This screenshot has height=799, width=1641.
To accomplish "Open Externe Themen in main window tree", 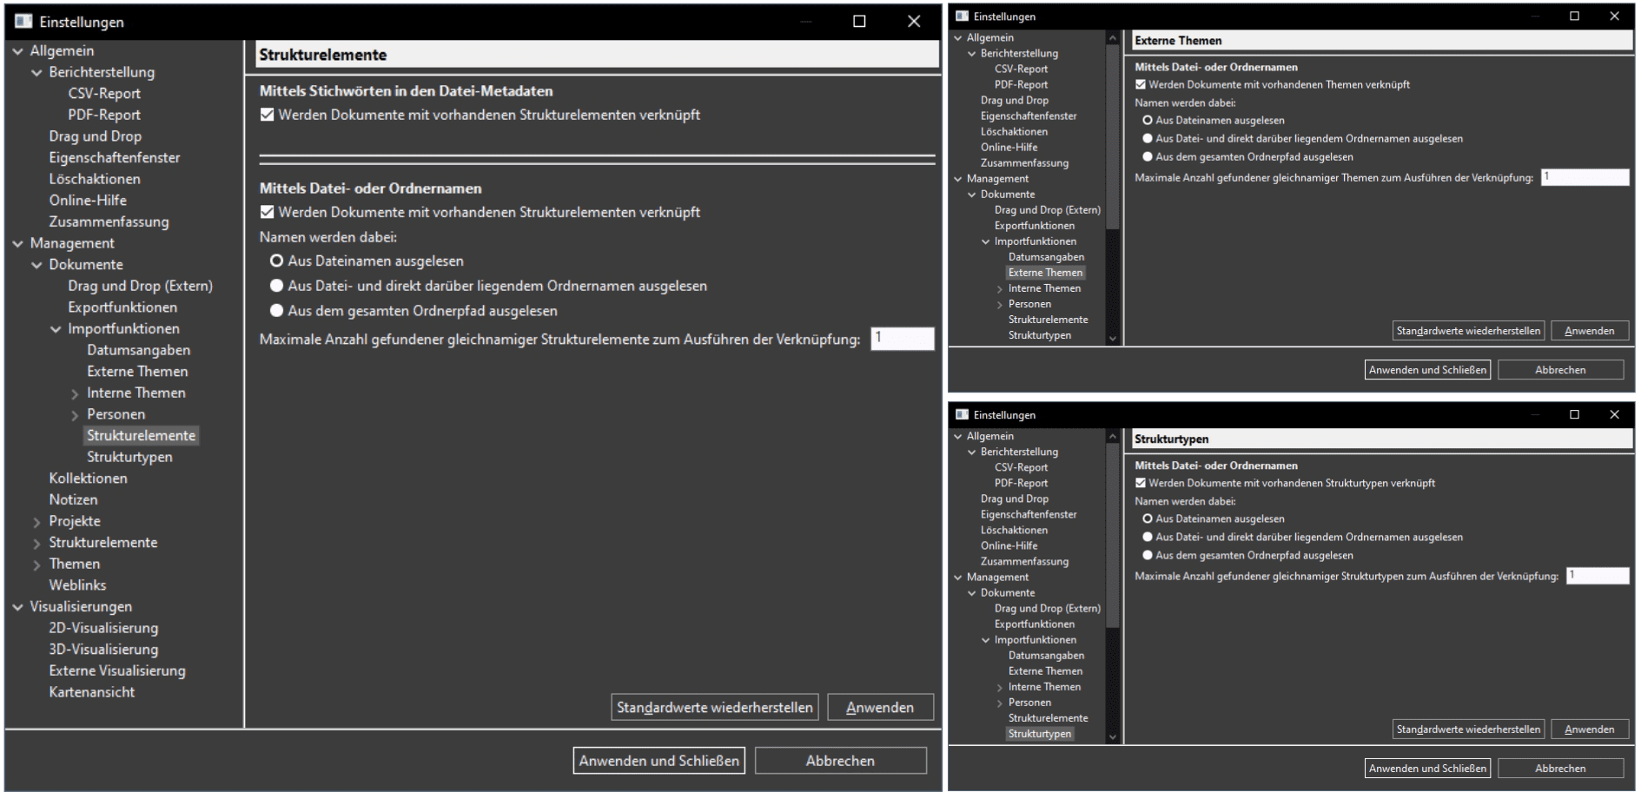I will [x=137, y=371].
